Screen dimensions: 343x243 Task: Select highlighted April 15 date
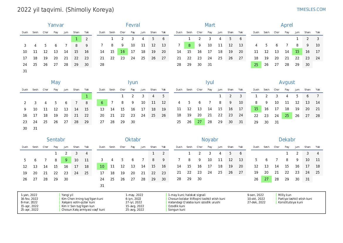click(x=297, y=52)
